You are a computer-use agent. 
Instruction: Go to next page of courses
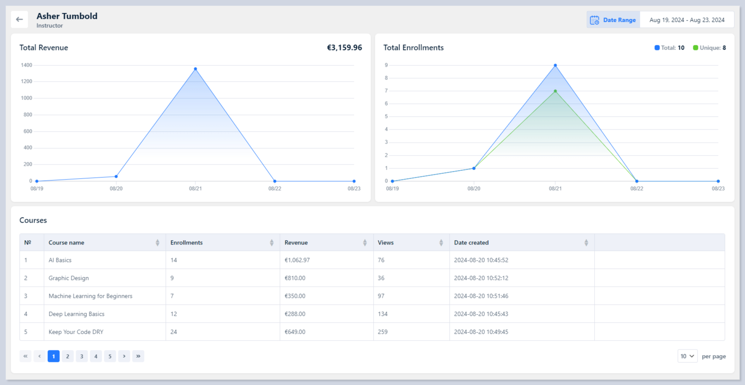(x=124, y=356)
